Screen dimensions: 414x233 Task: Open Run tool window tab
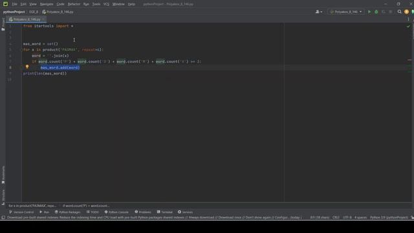coord(45,212)
